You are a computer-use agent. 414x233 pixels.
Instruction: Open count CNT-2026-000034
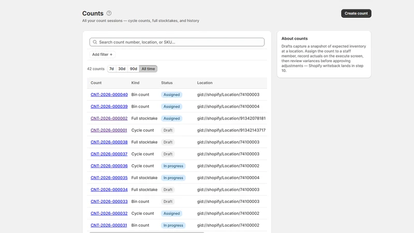(x=109, y=190)
